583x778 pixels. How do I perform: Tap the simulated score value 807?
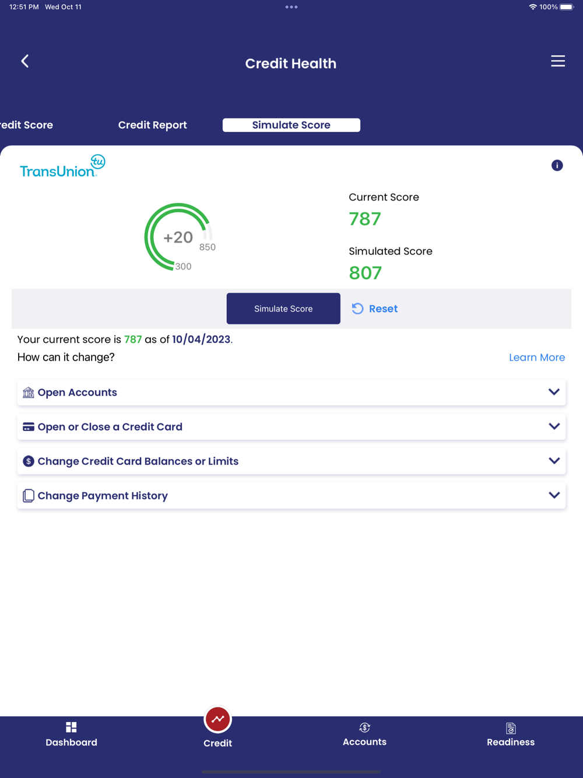(x=366, y=273)
